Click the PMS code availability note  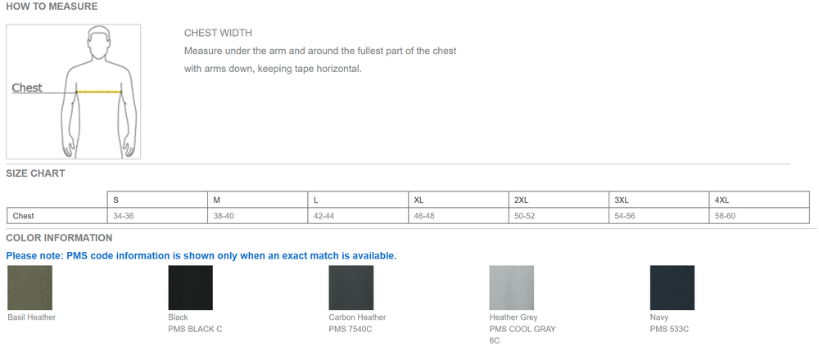(x=201, y=256)
